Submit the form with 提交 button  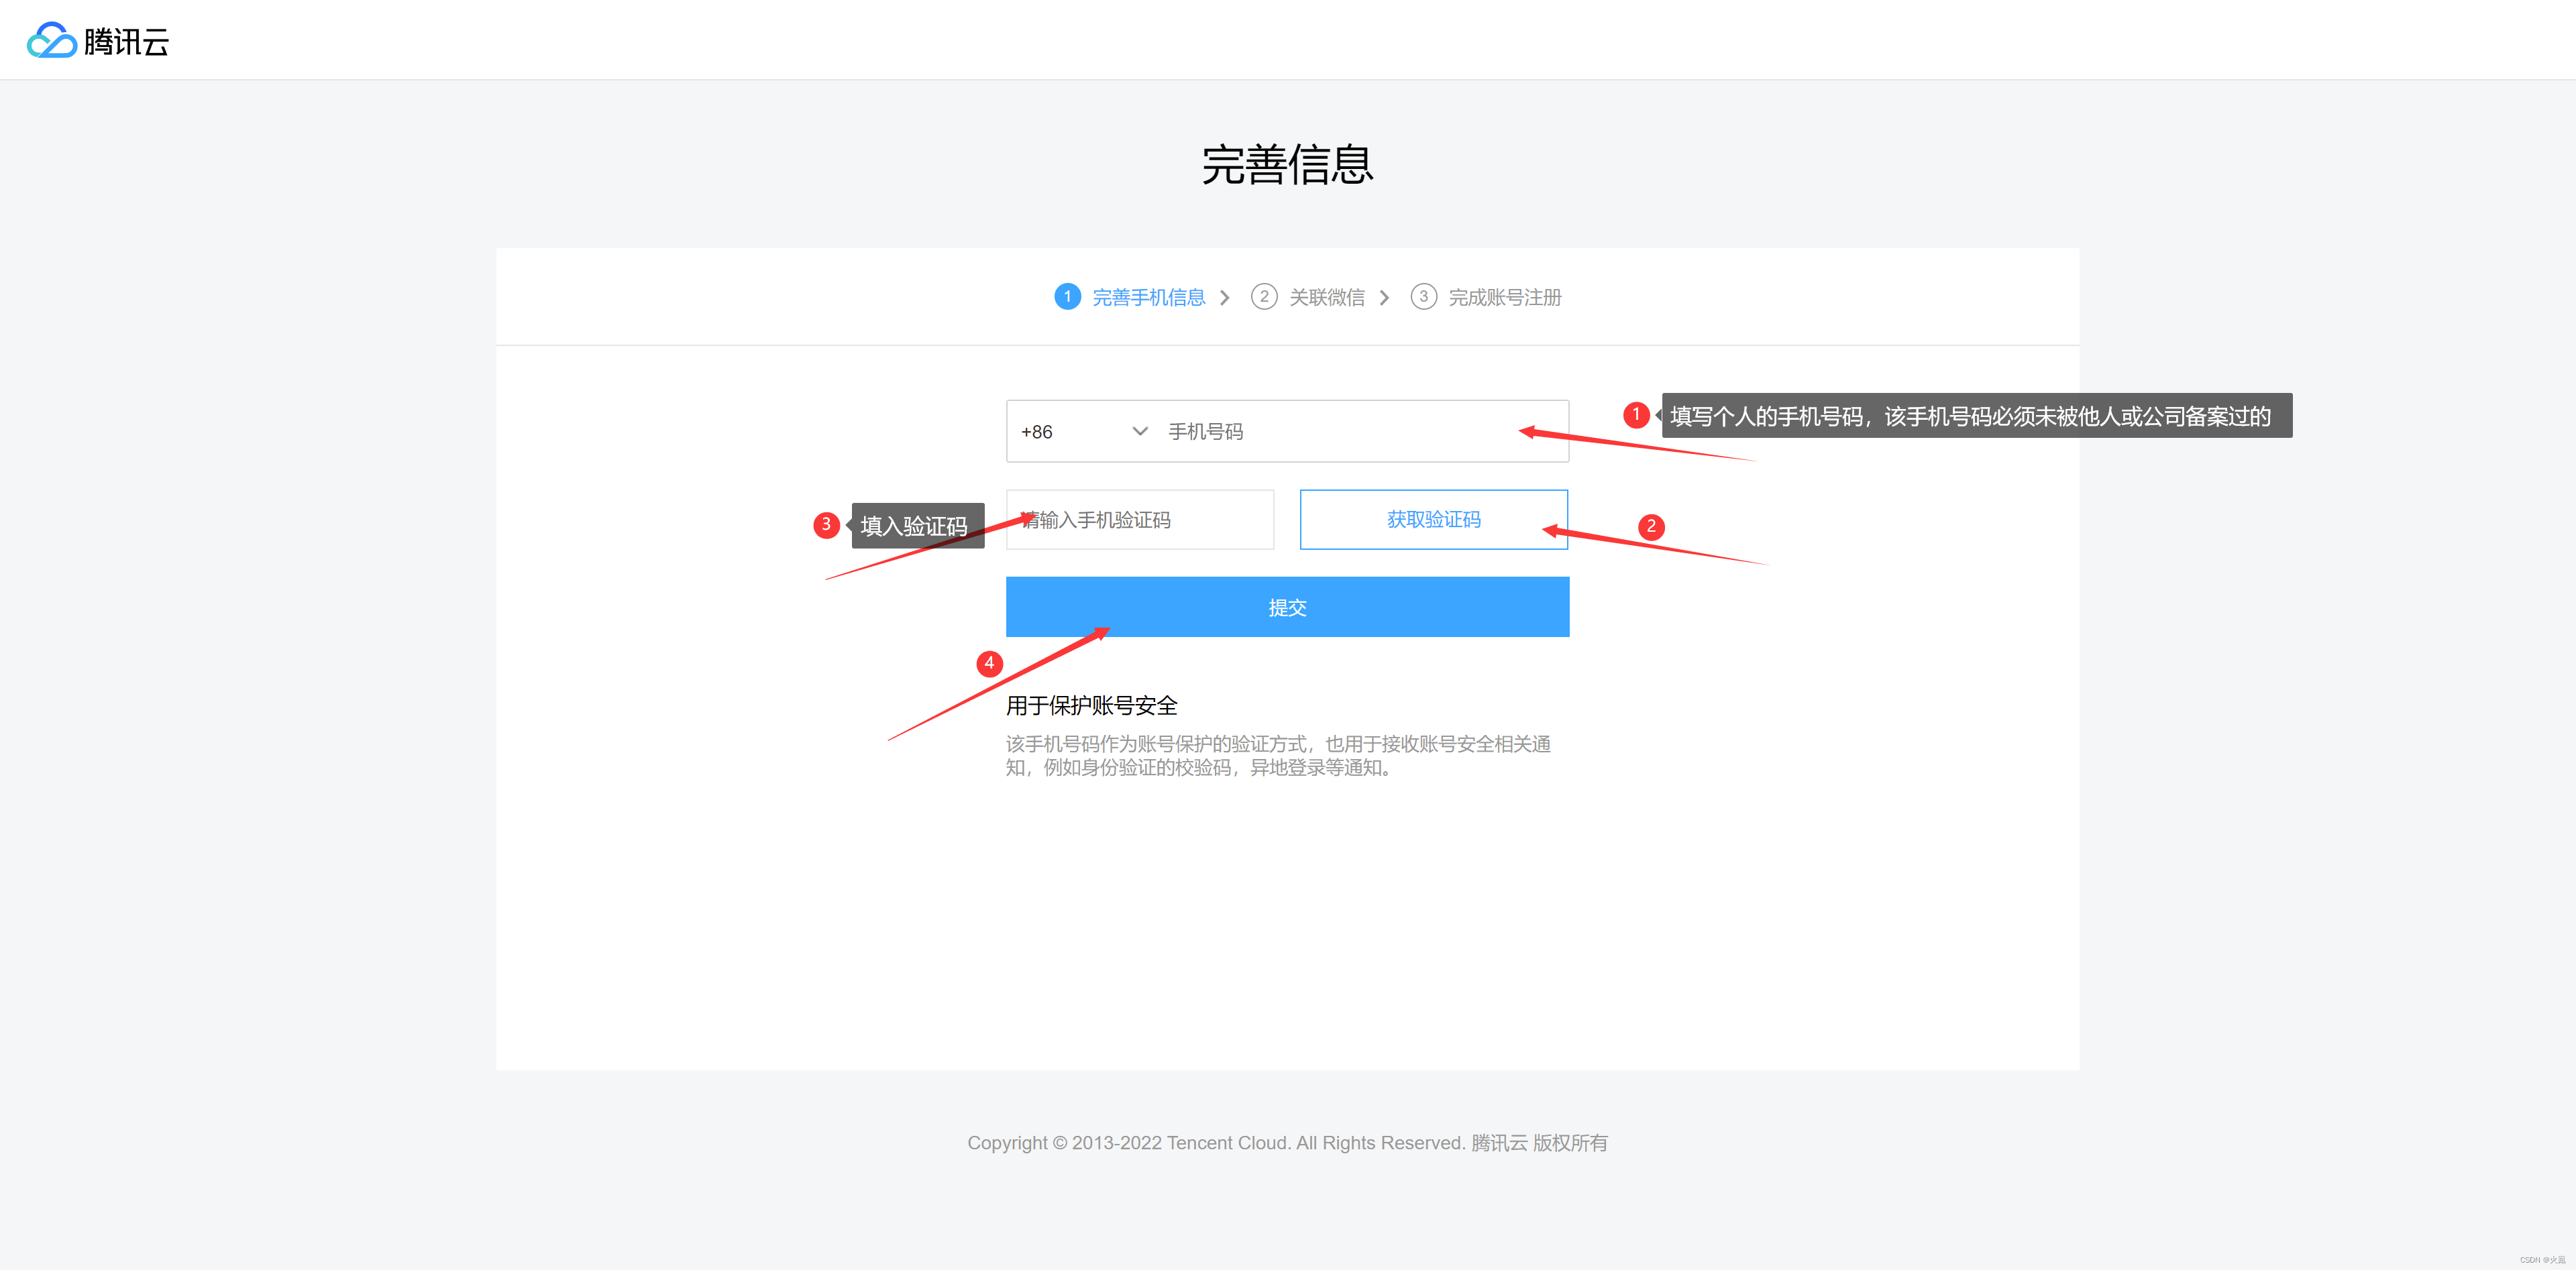[1287, 607]
